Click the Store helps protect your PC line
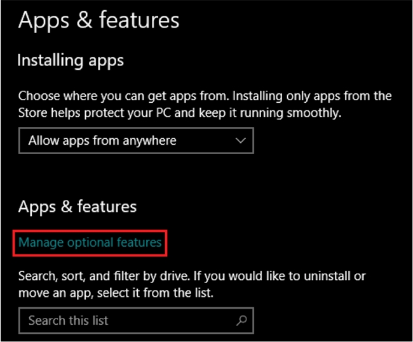 coord(180,113)
